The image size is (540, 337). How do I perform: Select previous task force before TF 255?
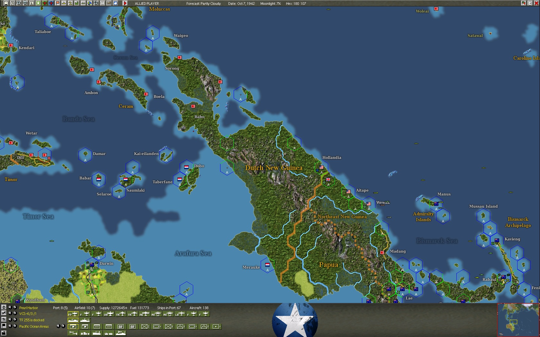pyautogui.click(x=10, y=320)
